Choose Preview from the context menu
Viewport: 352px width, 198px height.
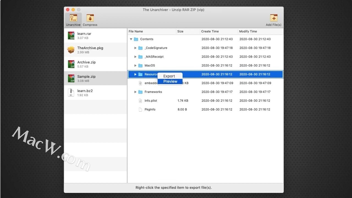[170, 81]
